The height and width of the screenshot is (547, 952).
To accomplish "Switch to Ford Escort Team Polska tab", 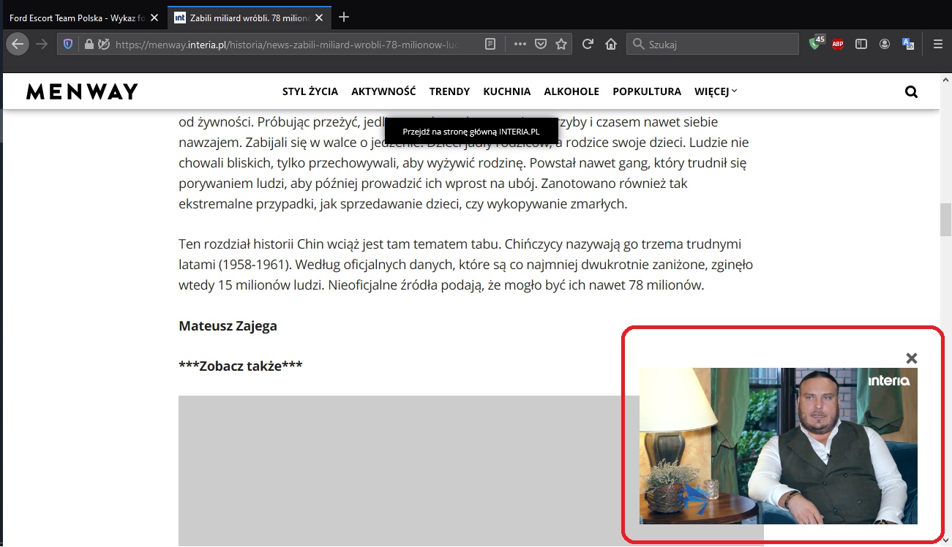I will point(77,18).
